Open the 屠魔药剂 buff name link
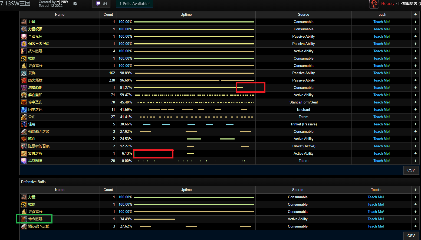The width and height of the screenshot is (421, 240). pyautogui.click(x=35, y=87)
